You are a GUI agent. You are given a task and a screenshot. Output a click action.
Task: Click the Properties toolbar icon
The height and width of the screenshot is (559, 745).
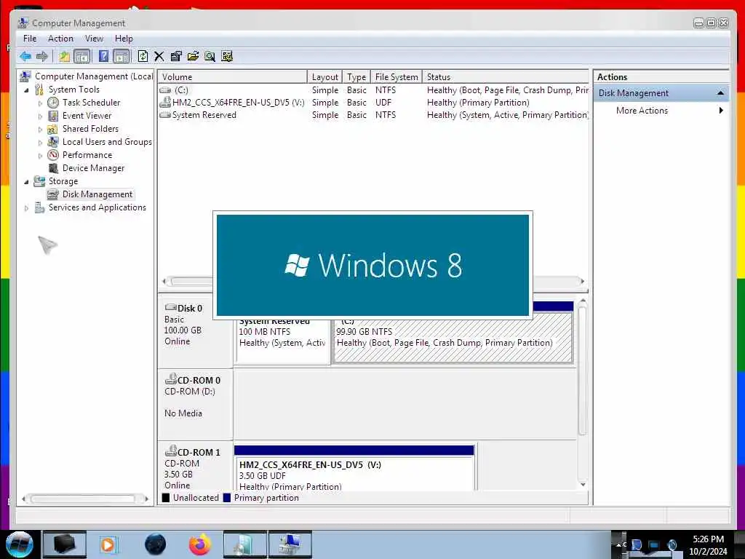click(176, 57)
